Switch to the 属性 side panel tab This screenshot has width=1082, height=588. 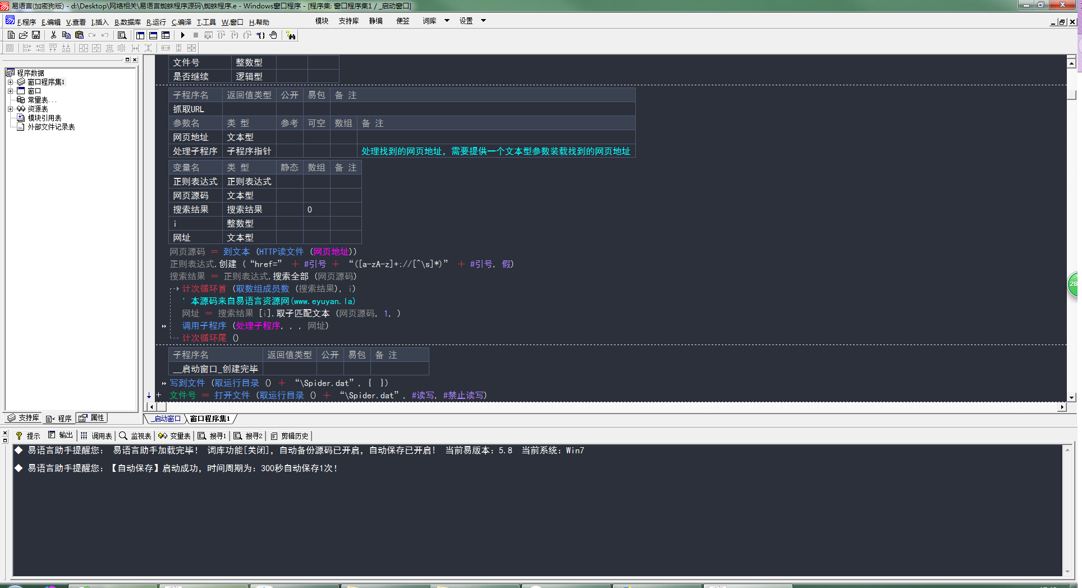91,418
